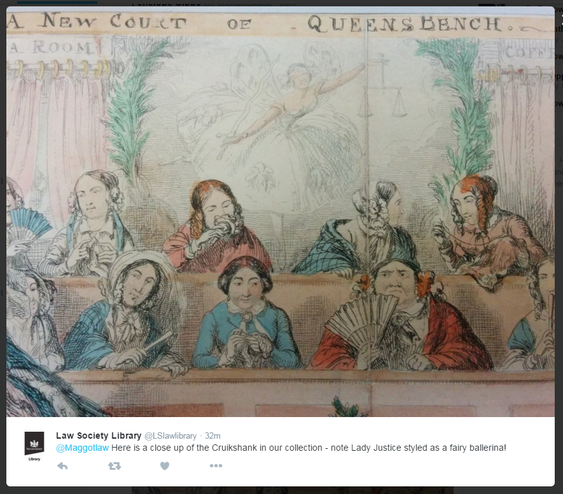The image size is (563, 494).
Task: Like the tweet with the heart icon
Action: [x=165, y=466]
